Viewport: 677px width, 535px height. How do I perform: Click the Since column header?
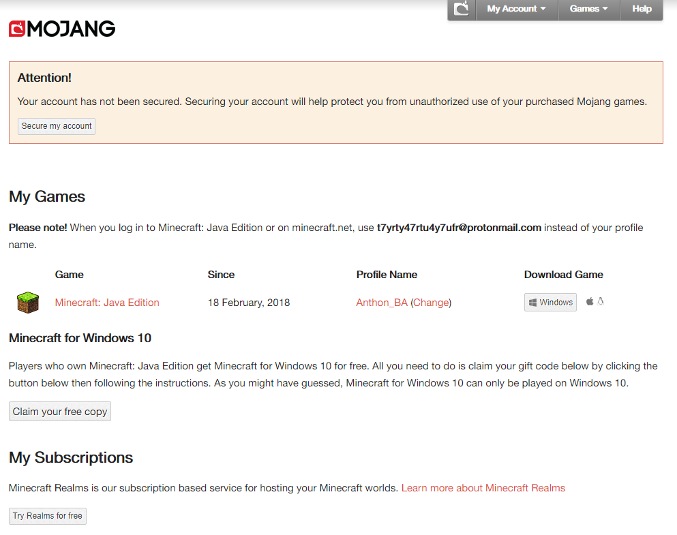coord(221,275)
